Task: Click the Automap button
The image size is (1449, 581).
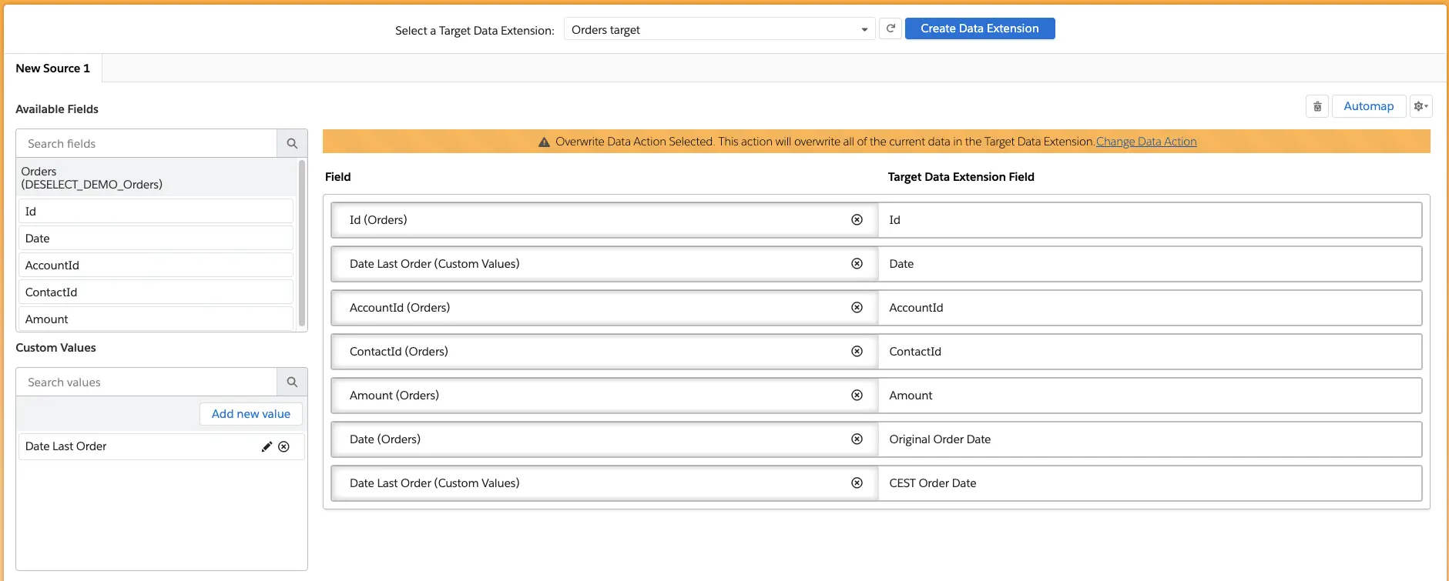Action: coord(1368,106)
